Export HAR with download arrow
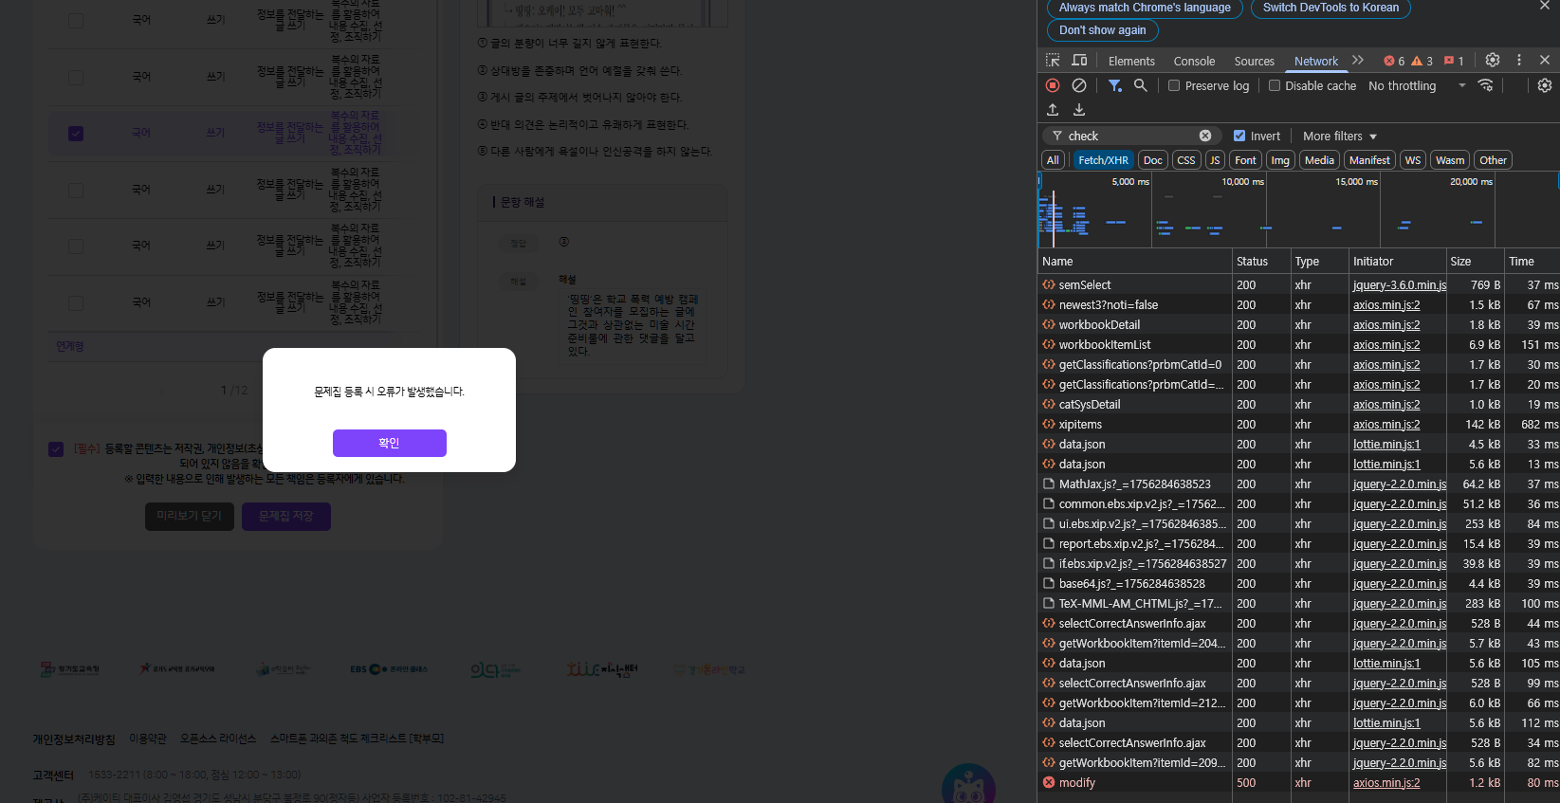The image size is (1560, 803). [x=1079, y=110]
